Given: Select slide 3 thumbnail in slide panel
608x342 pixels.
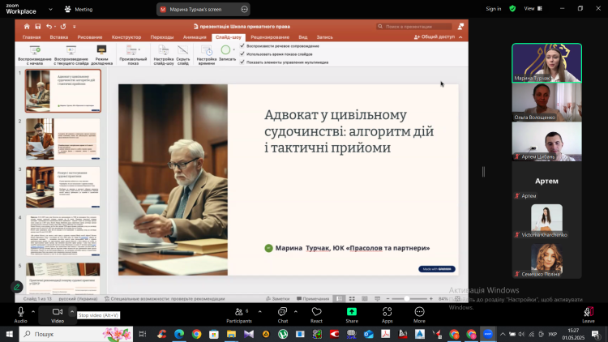Looking at the screenshot, I should pos(62,187).
